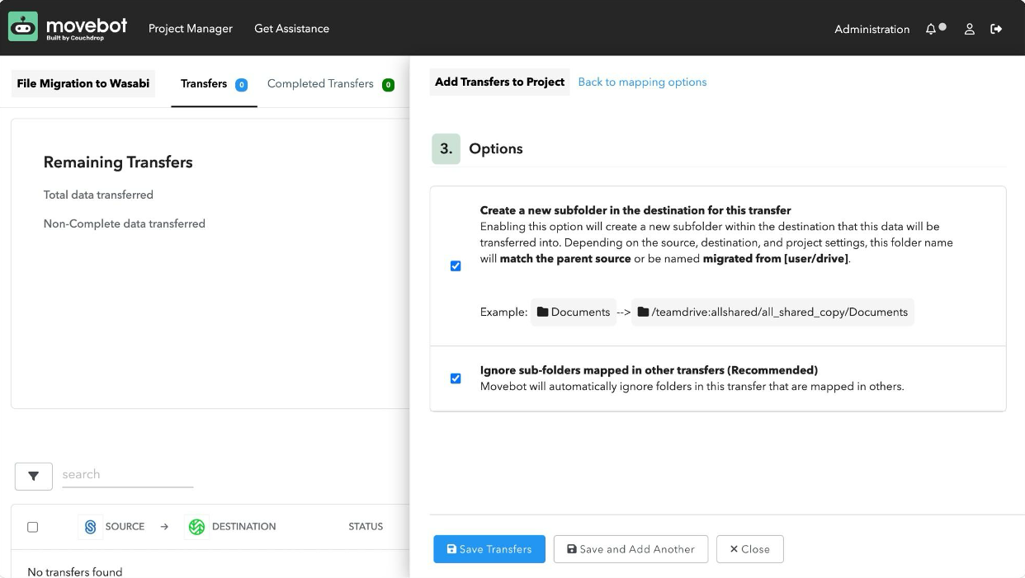The image size is (1025, 578).
Task: Click the Completed Transfers count badge
Action: tap(388, 85)
